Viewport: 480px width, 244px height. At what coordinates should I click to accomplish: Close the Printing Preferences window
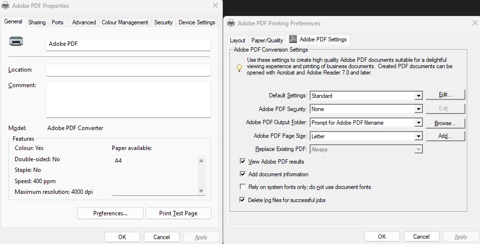[475, 23]
